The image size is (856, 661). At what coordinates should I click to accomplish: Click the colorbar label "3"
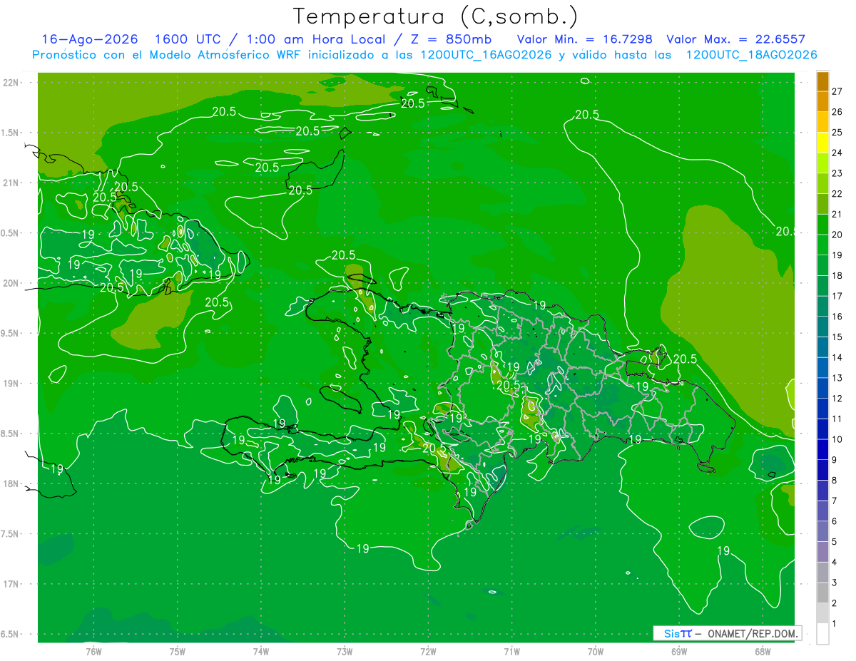point(835,583)
